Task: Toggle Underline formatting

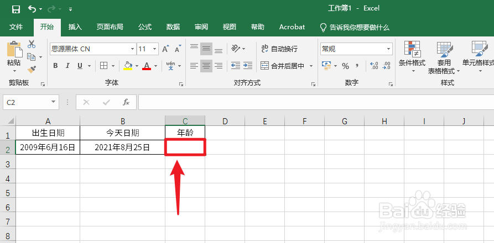Action: (80, 66)
